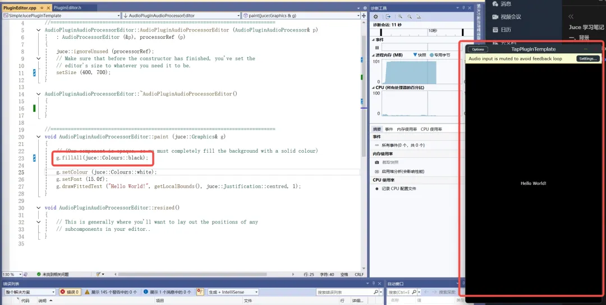The image size is (606, 305).
Task: Pause the 事件 events track
Action: coord(377,48)
